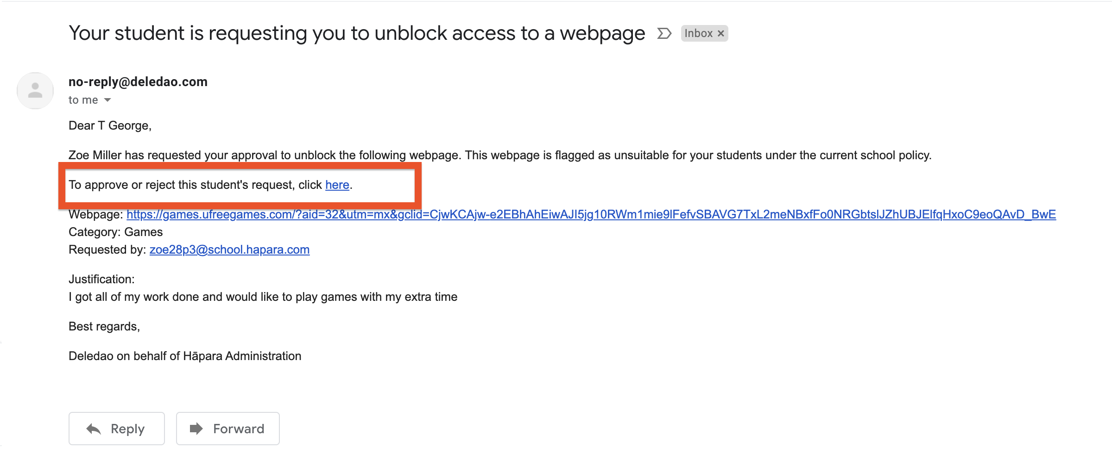Screen dimensions: 1112x473
Task: Click the "Category: Games" line
Action: point(116,232)
